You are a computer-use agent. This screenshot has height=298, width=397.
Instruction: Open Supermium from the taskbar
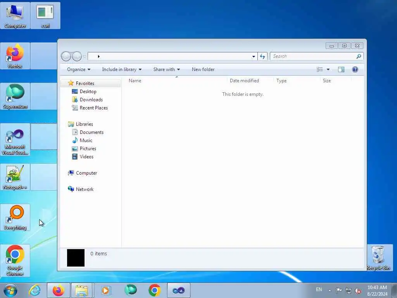(x=131, y=290)
